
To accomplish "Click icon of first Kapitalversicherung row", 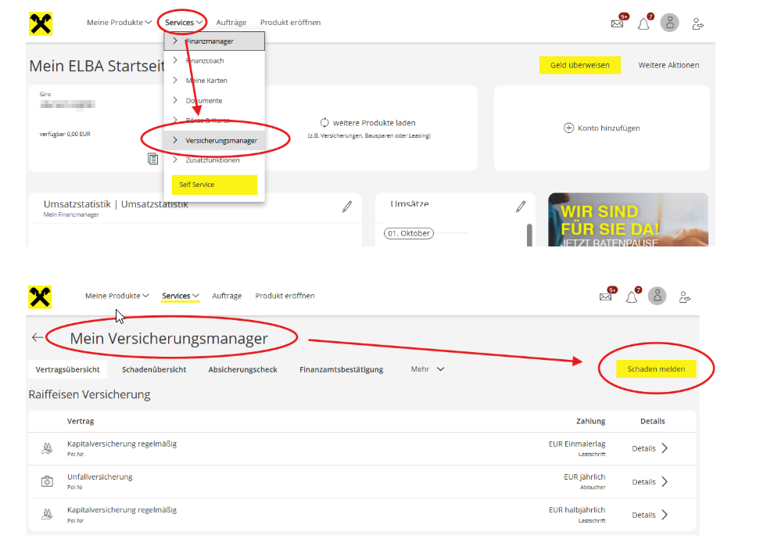I will coord(47,448).
